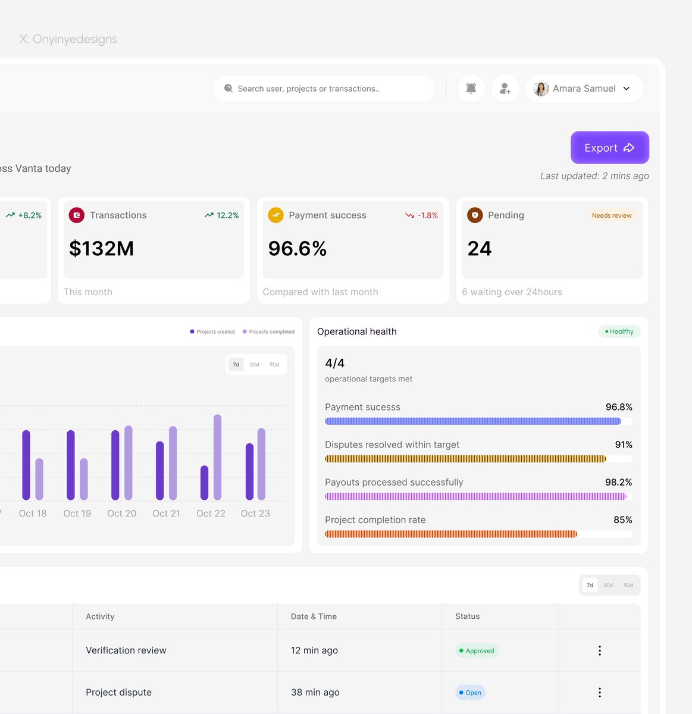692x714 pixels.
Task: Click the Healthy status badge
Action: pyautogui.click(x=619, y=331)
